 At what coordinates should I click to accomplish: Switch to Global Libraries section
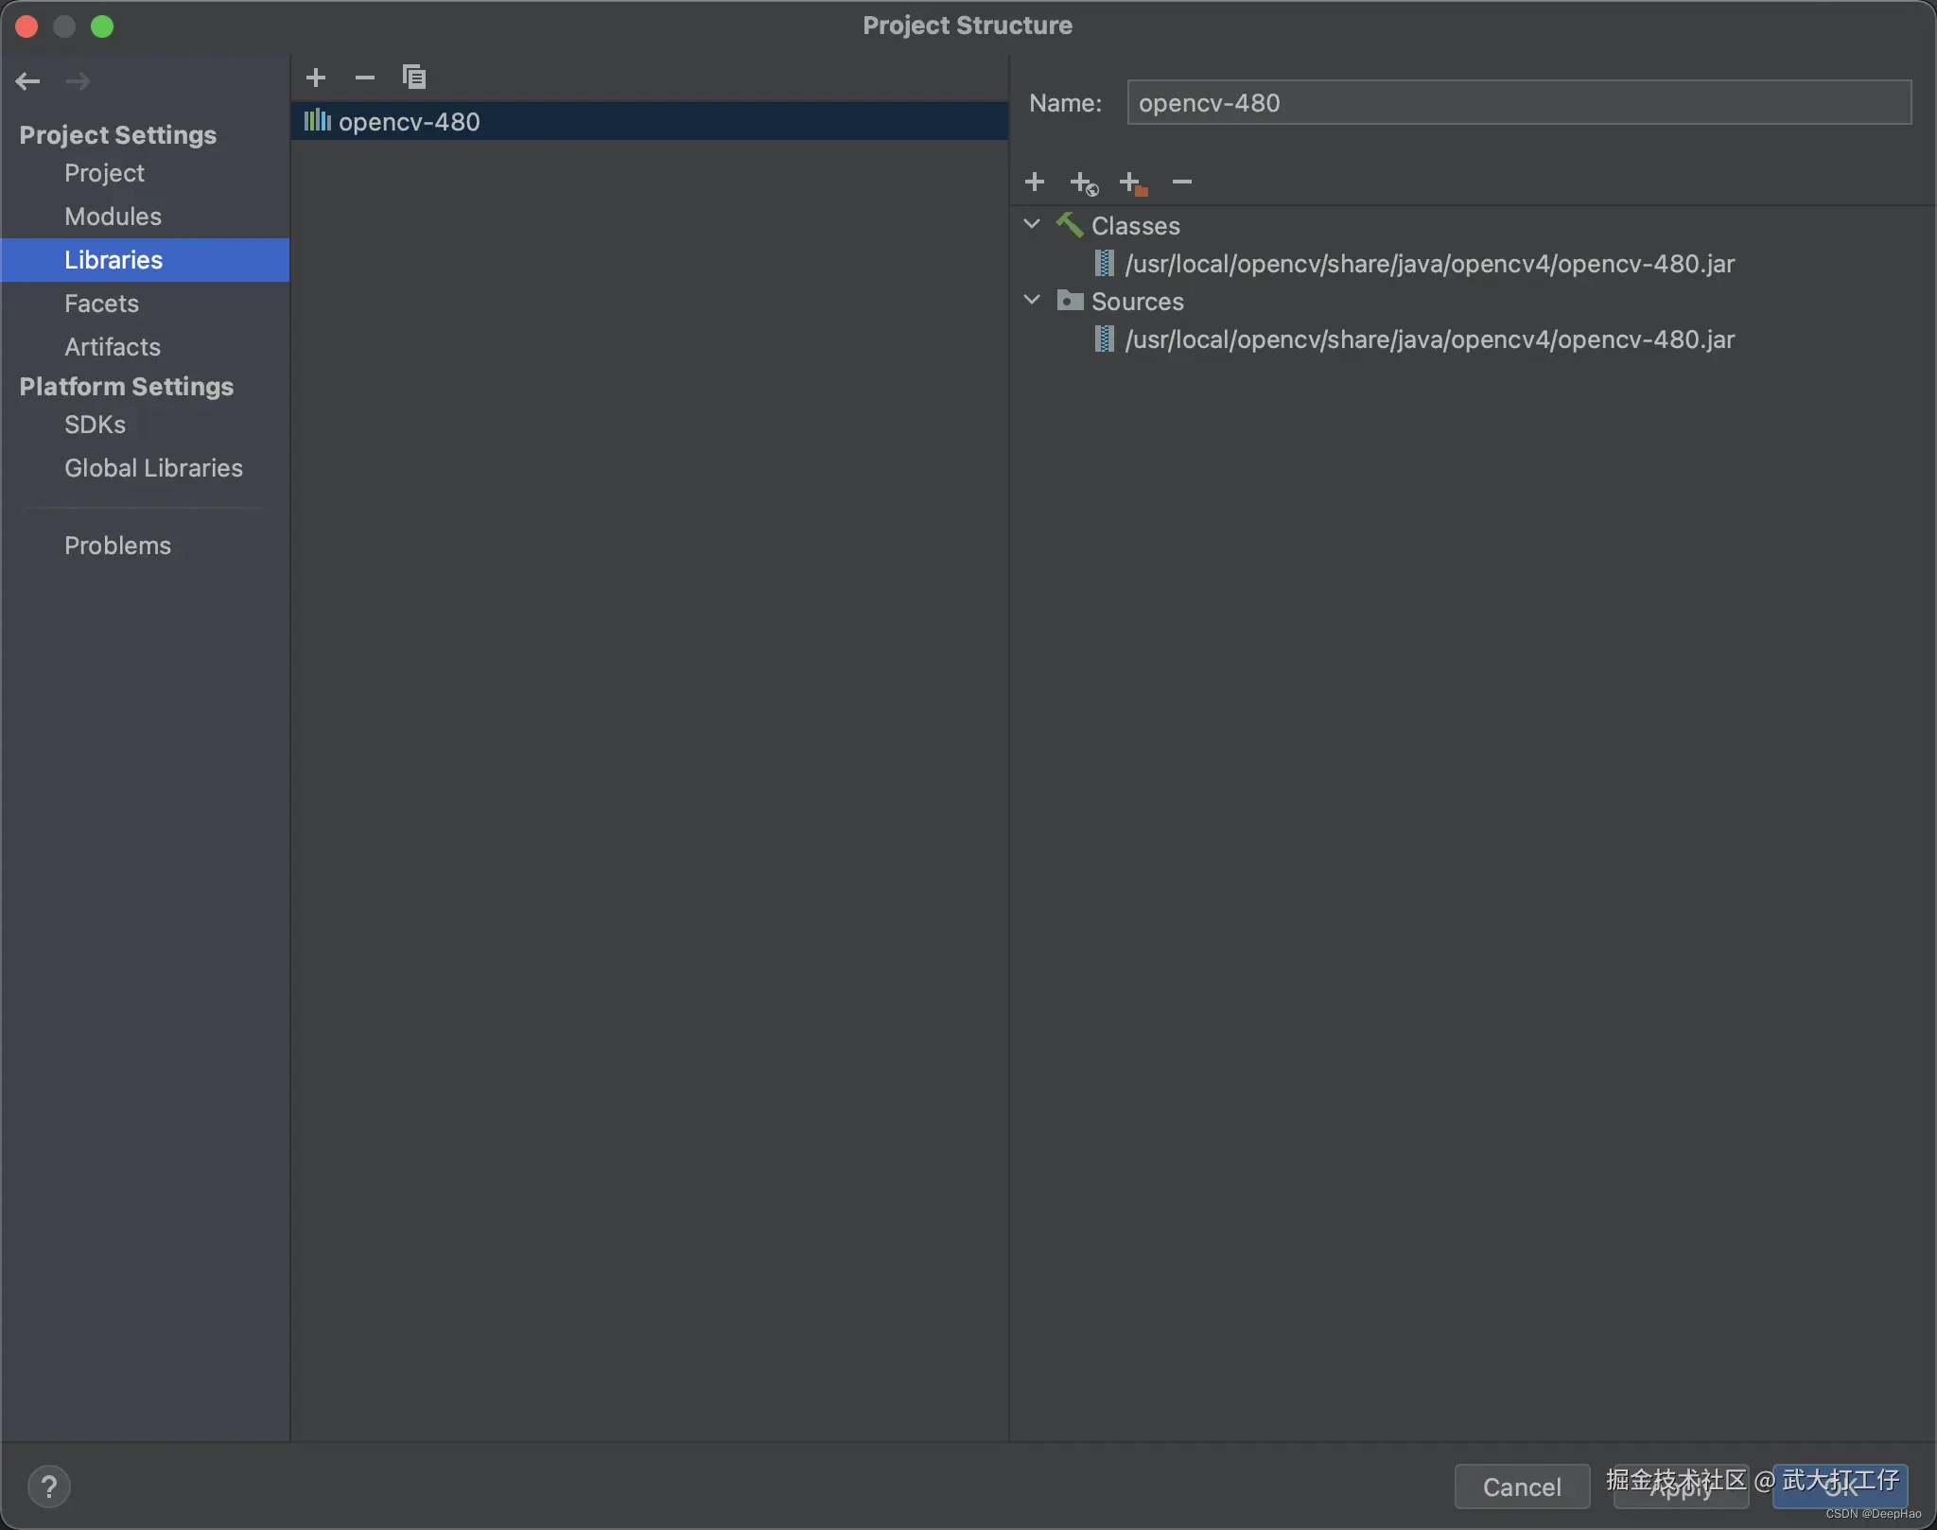(x=153, y=468)
